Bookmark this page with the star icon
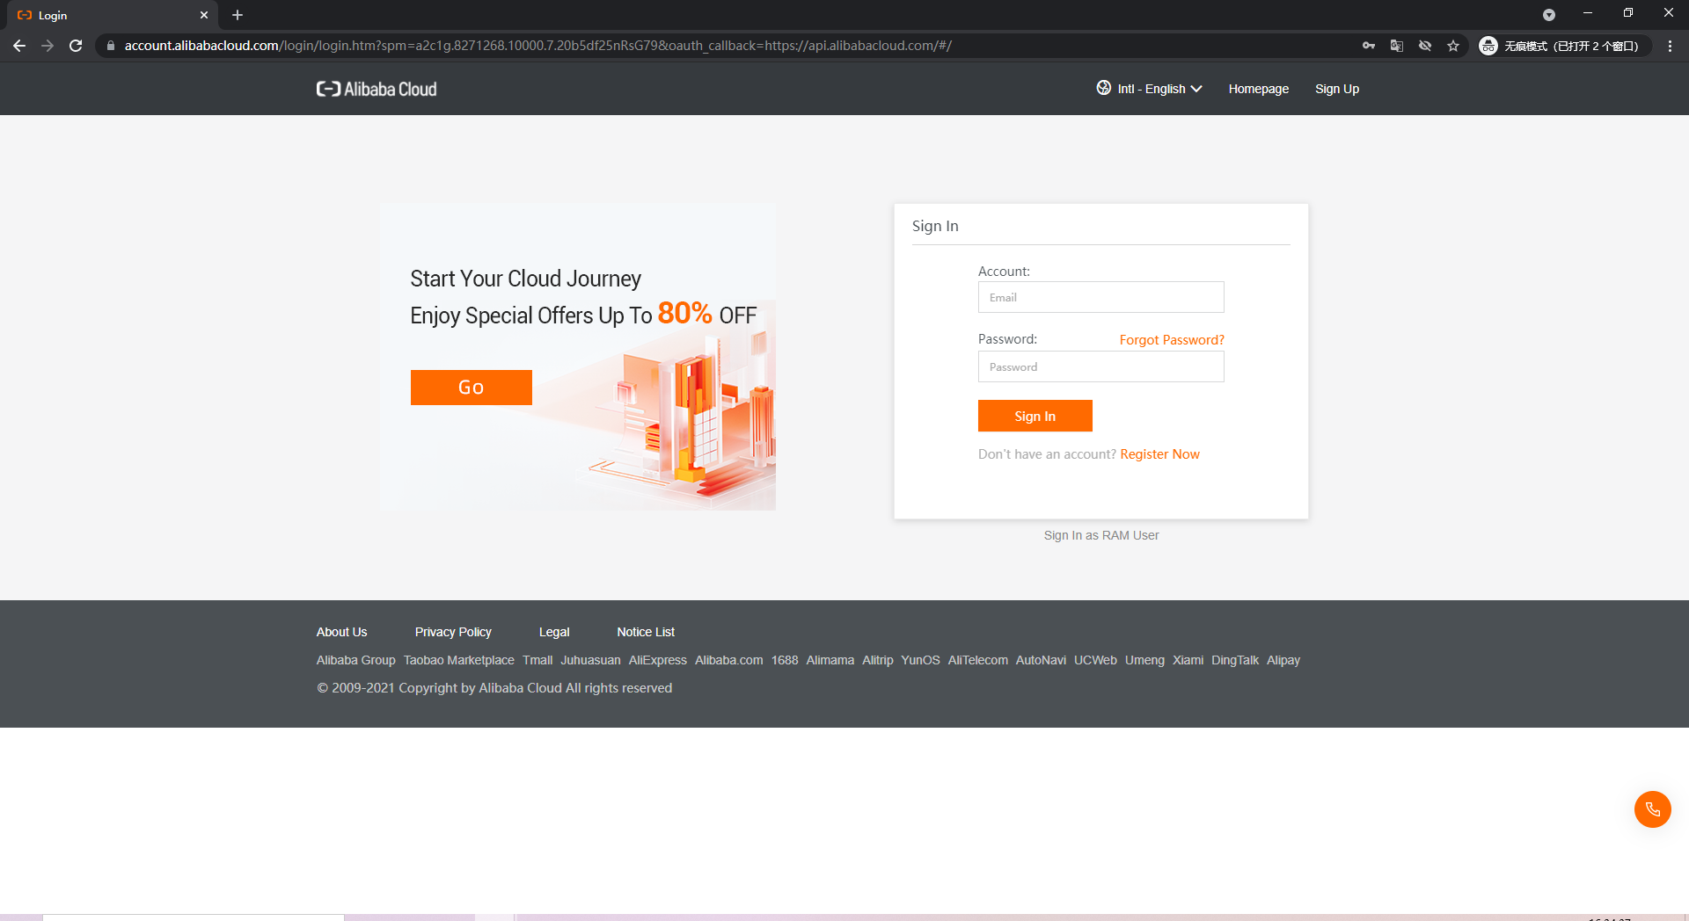Image resolution: width=1689 pixels, height=921 pixels. tap(1452, 46)
